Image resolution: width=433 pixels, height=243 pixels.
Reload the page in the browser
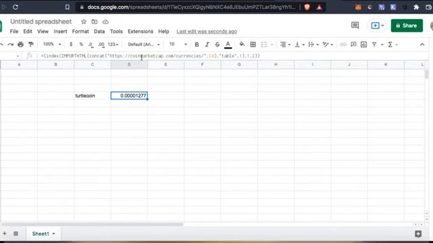click(16, 7)
